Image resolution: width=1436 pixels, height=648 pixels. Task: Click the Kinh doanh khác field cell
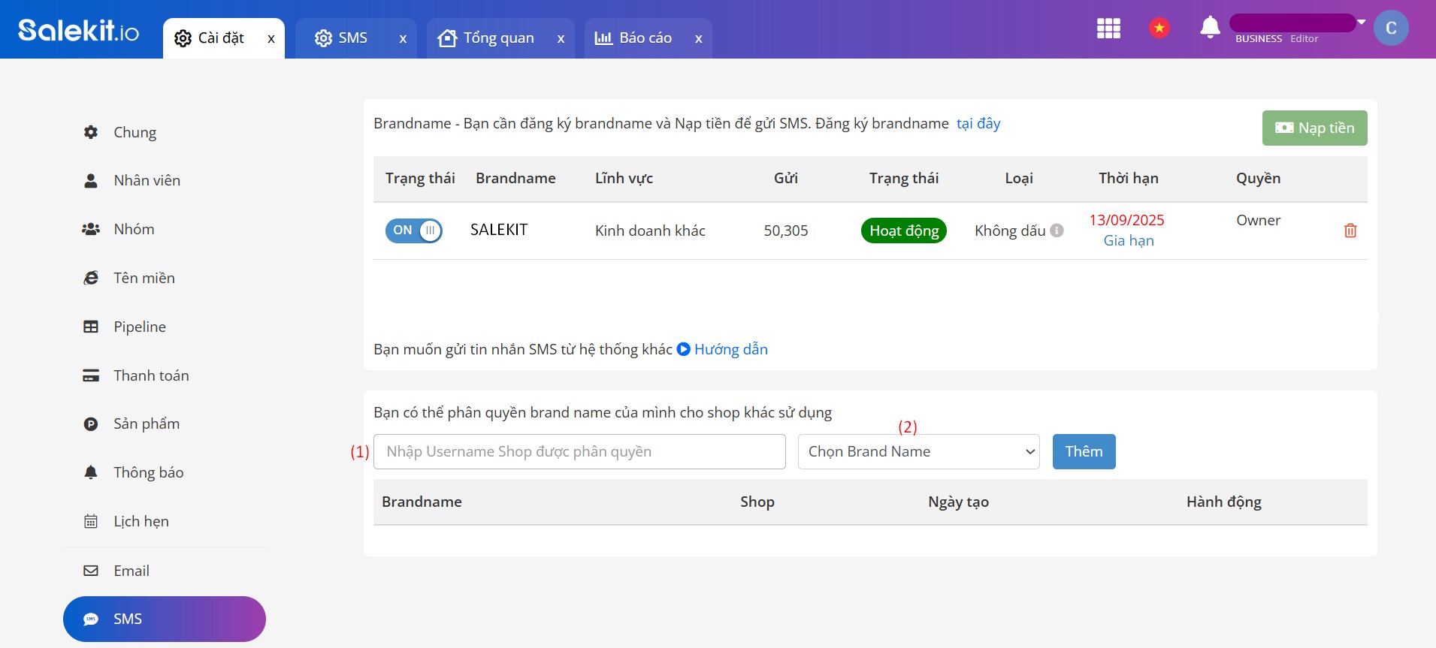coord(650,231)
